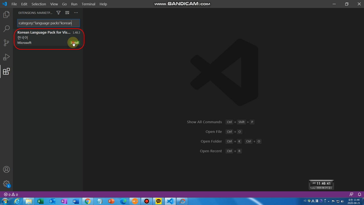Restore down the VS Code window
364x205 pixels.
click(x=347, y=4)
